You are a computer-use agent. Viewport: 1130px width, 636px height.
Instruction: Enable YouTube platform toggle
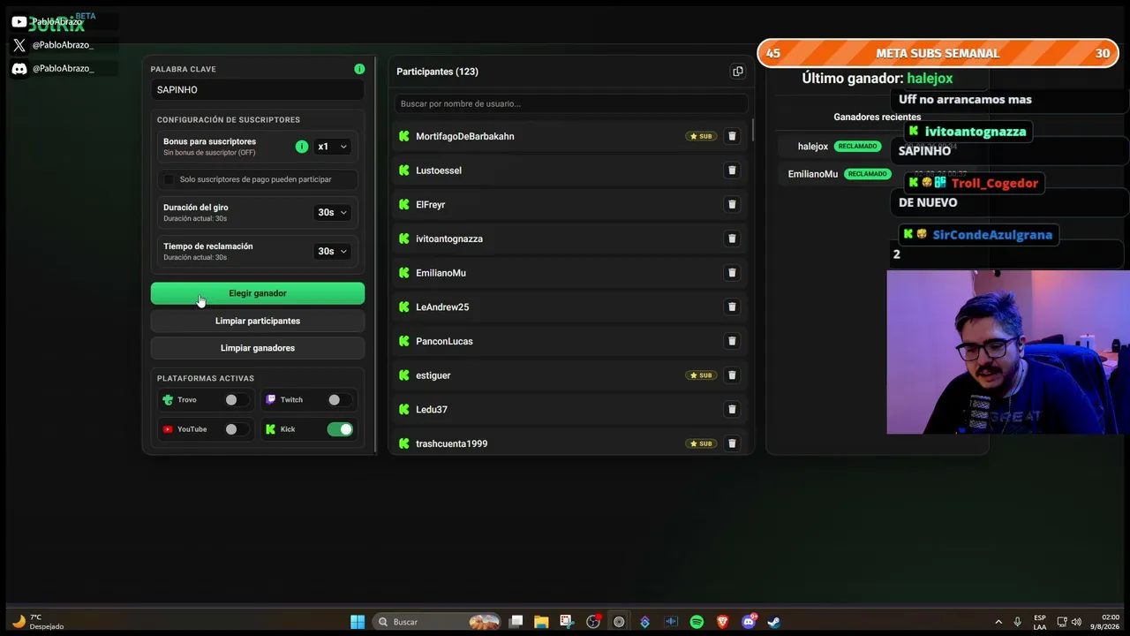236,429
